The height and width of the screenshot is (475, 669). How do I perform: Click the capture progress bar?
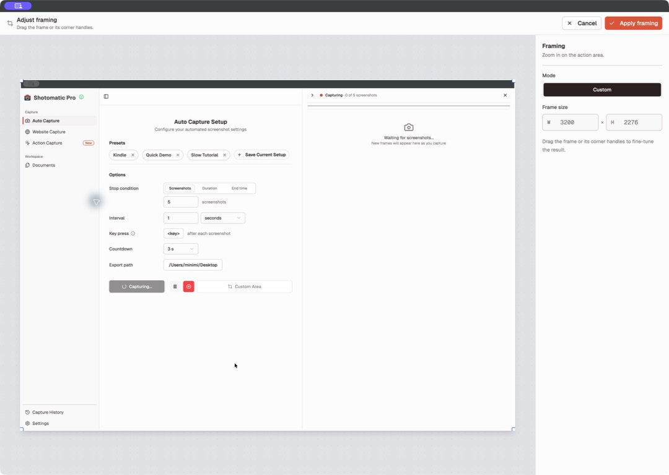[408, 106]
